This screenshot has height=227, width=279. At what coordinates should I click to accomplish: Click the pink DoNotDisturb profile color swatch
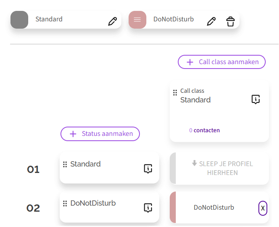coord(137,19)
